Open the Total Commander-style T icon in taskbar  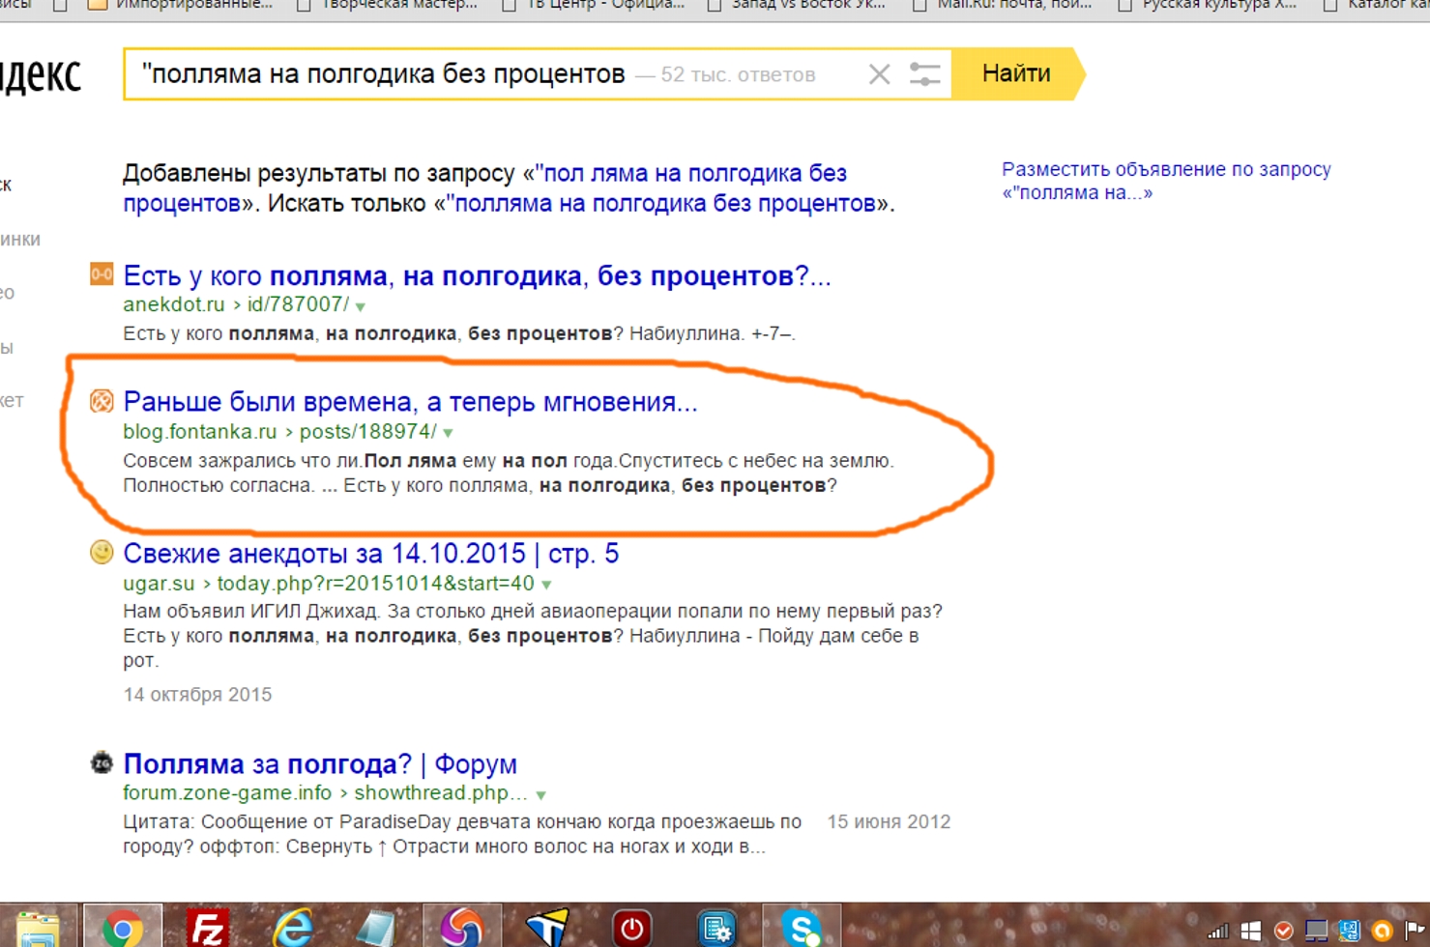(547, 928)
